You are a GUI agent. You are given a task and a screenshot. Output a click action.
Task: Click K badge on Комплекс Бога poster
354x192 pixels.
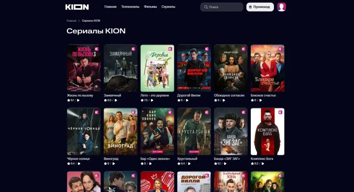[x=280, y=112]
